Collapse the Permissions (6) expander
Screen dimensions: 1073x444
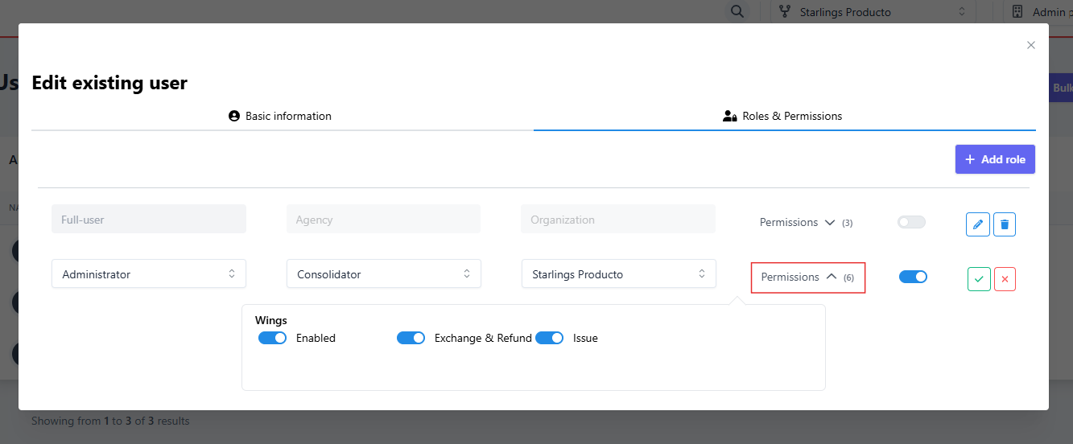(x=807, y=277)
